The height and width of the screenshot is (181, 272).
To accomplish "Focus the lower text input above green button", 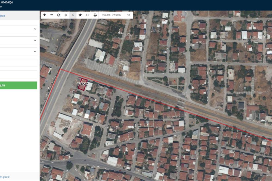I will (18, 74).
